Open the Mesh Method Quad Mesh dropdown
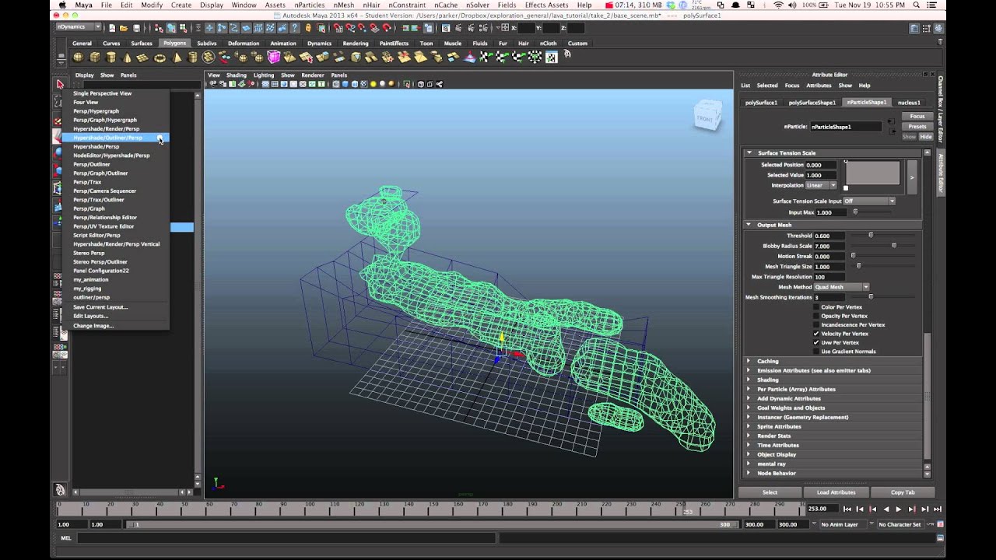This screenshot has height=560, width=996. (841, 287)
